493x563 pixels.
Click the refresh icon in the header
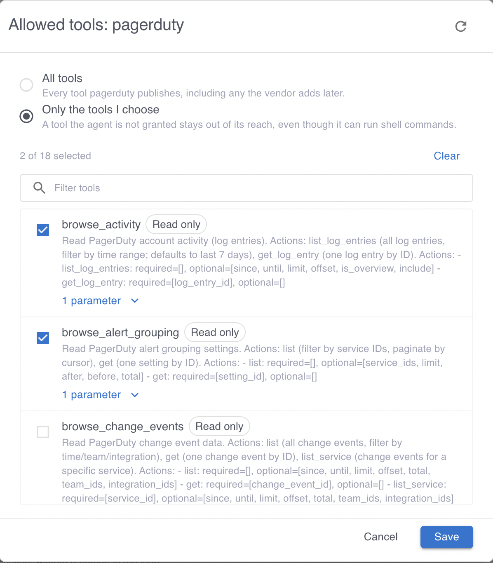coord(460,26)
